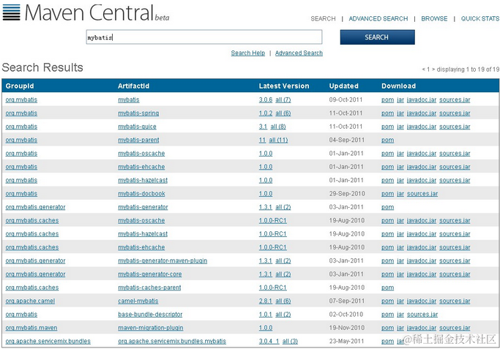Screen dimensions: 500x349
Task: Open the mybatis-parent artifact link
Action: click(138, 140)
